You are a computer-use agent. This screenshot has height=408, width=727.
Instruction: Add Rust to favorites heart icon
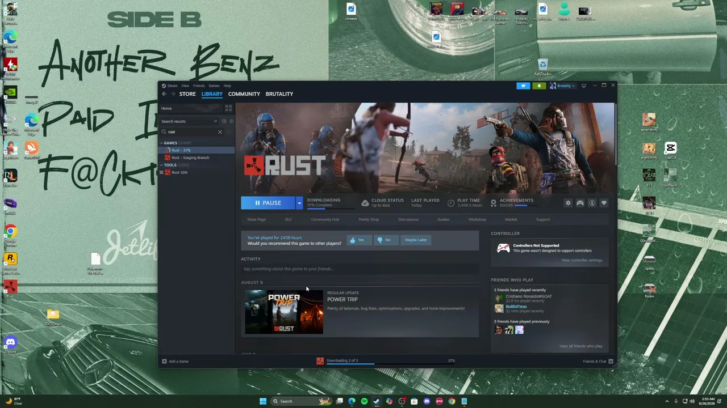pyautogui.click(x=604, y=203)
